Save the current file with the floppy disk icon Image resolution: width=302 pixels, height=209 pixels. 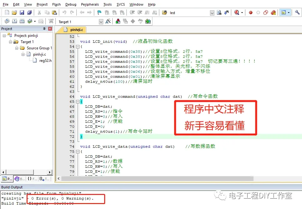click(x=22, y=13)
